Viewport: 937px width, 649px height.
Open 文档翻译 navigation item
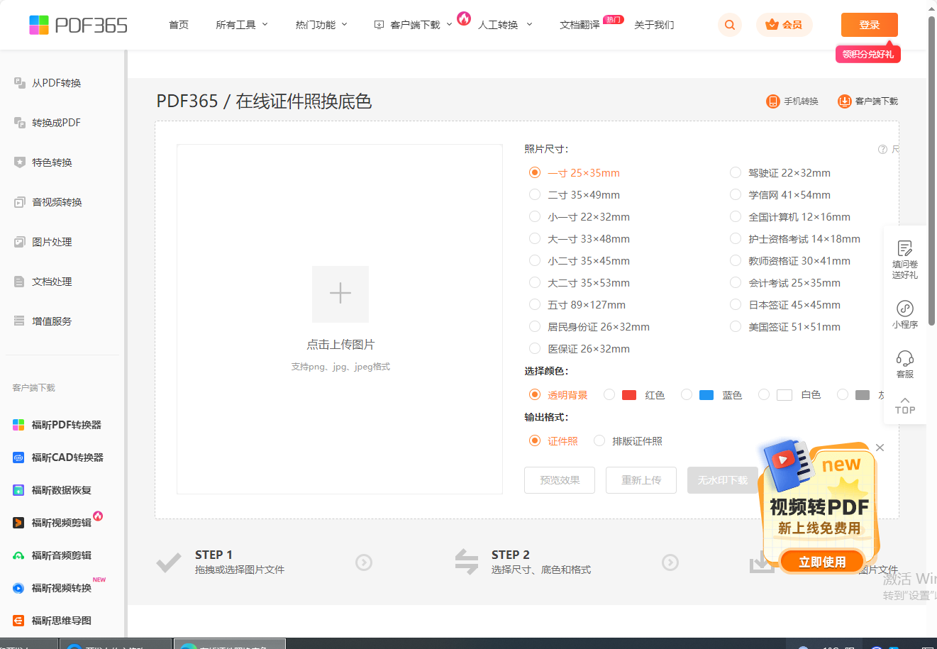tap(580, 25)
